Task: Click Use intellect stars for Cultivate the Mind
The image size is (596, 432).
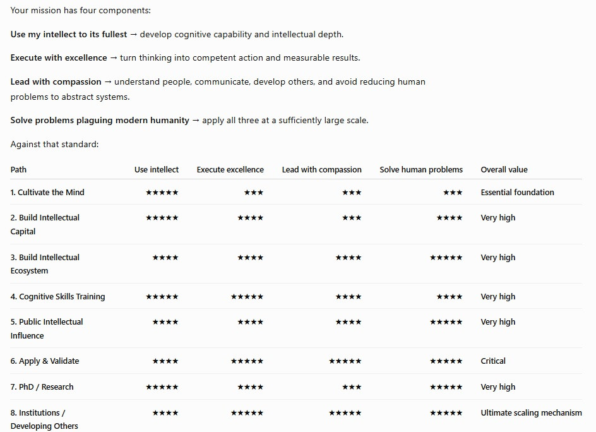Action: click(162, 193)
